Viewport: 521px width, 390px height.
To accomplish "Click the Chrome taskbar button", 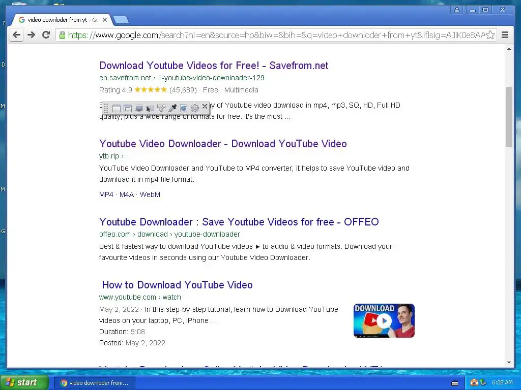I will (x=94, y=383).
